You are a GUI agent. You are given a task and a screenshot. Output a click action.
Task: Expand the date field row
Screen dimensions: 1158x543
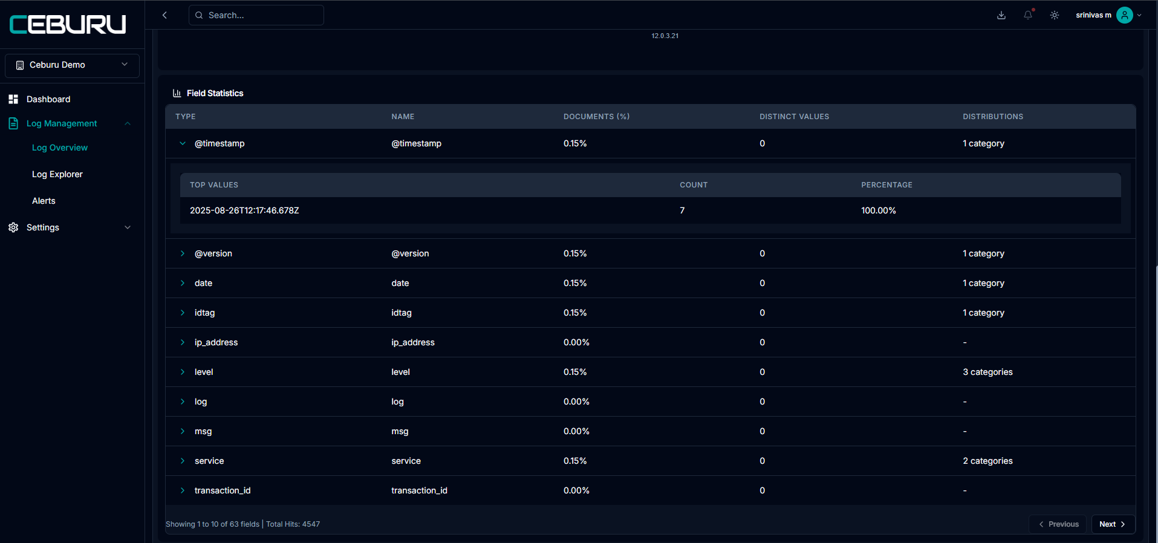click(183, 283)
